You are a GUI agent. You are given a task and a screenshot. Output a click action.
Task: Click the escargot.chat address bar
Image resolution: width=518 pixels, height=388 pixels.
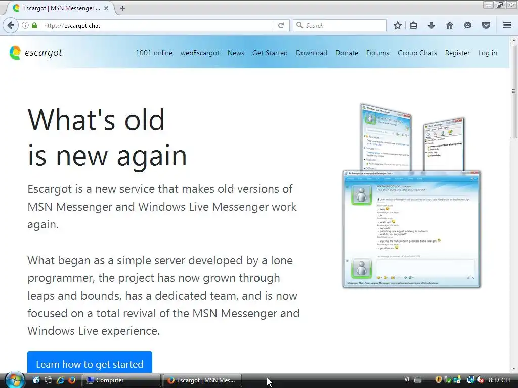pyautogui.click(x=158, y=25)
